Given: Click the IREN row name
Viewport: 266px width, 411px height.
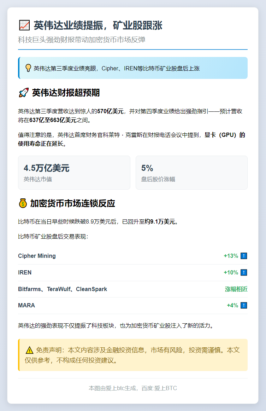Looking at the screenshot, I should click(25, 273).
